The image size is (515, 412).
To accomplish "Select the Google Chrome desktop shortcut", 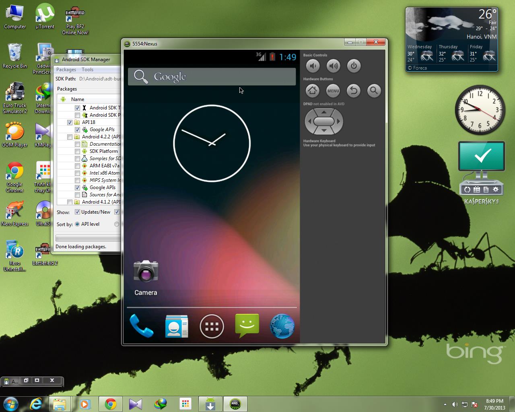I will pyautogui.click(x=15, y=177).
